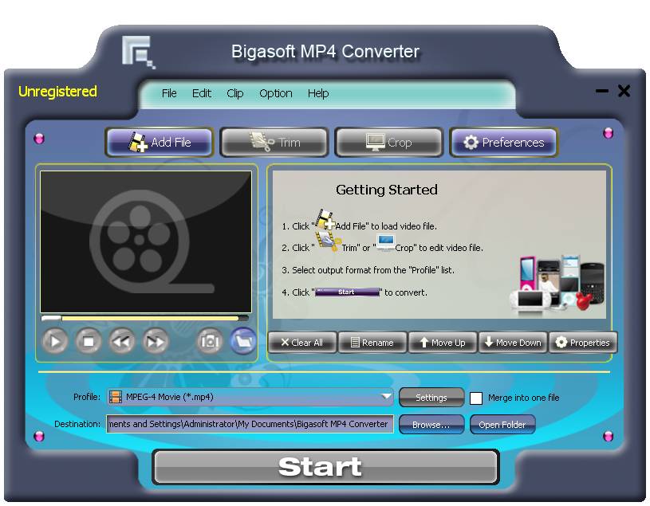Click the Rename button
Viewport: 650px width, 506px height.
(372, 343)
